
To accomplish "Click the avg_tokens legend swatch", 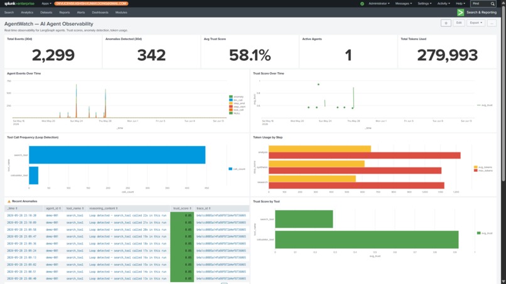I will (x=476, y=167).
